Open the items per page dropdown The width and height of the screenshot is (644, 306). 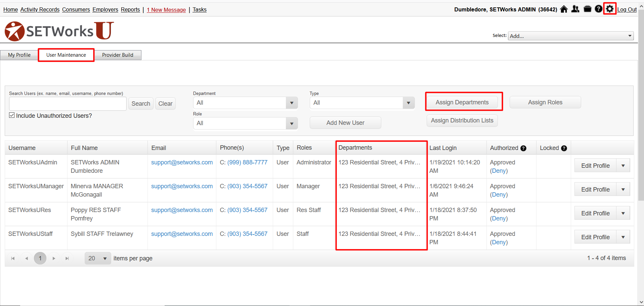pyautogui.click(x=98, y=258)
